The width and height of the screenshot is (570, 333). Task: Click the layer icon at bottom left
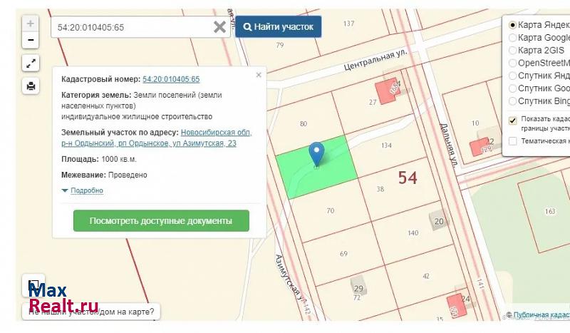click(33, 285)
